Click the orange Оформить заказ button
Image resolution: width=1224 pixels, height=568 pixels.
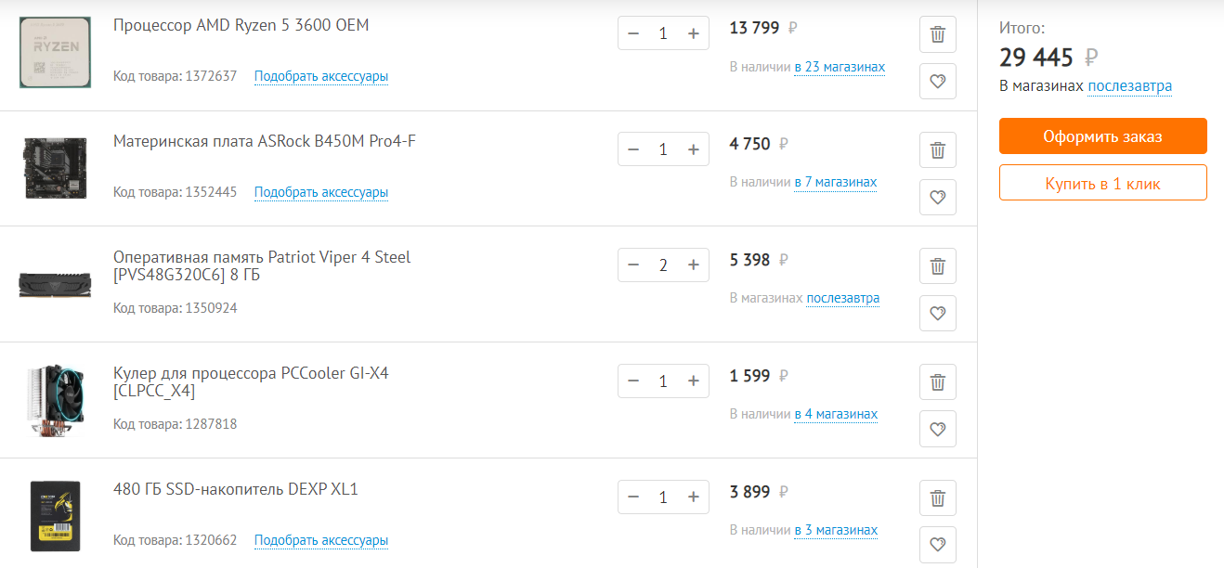coord(1102,136)
